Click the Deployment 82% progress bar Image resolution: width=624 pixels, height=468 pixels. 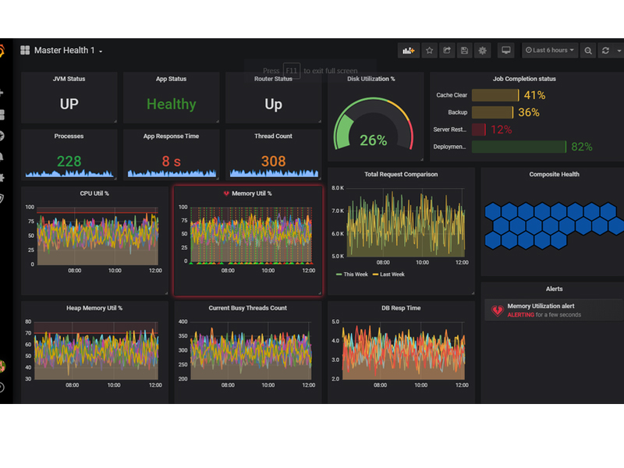[x=519, y=147]
